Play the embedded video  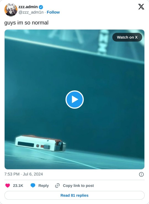[x=74, y=100]
